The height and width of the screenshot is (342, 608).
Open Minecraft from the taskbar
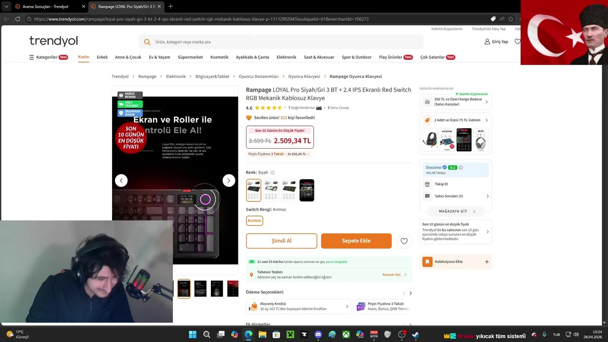coord(290,334)
